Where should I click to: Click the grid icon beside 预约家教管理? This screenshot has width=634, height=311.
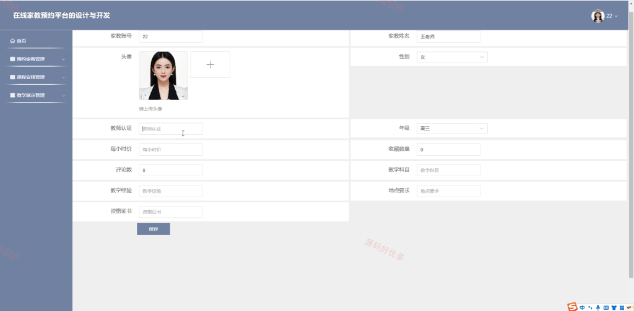12,59
